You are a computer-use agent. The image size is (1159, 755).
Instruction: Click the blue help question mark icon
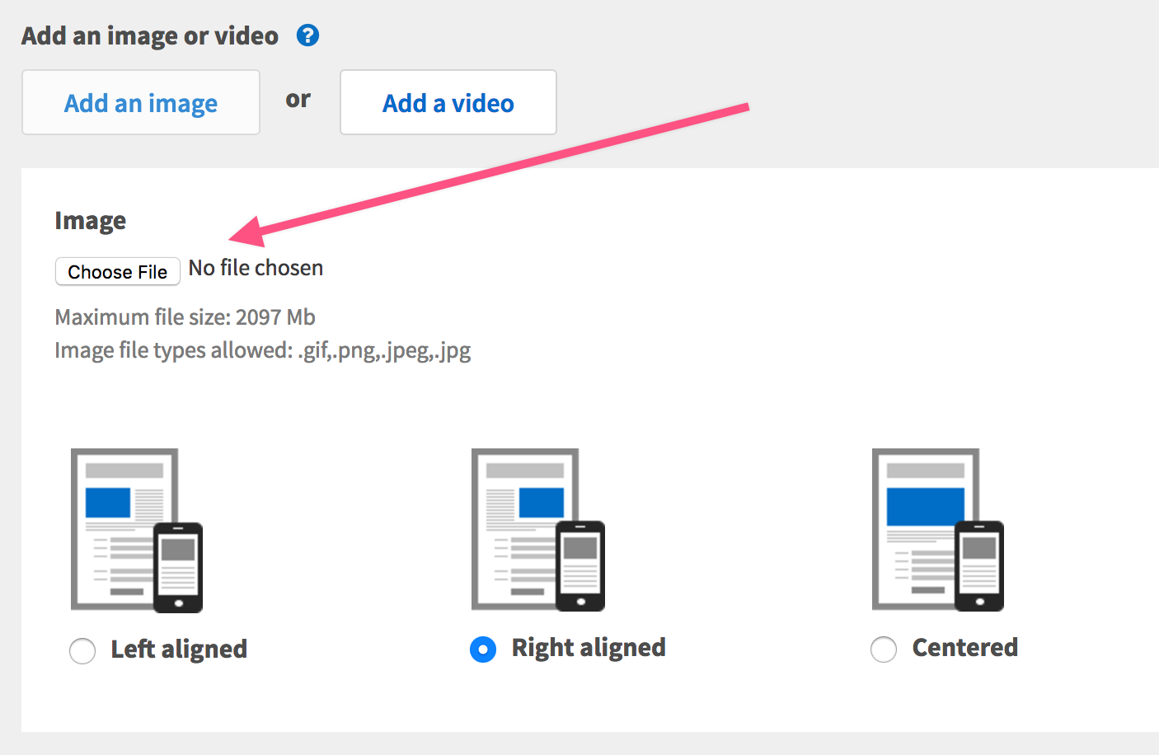tap(307, 35)
